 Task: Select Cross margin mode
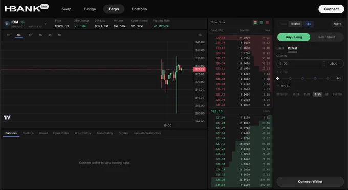pos(283,24)
